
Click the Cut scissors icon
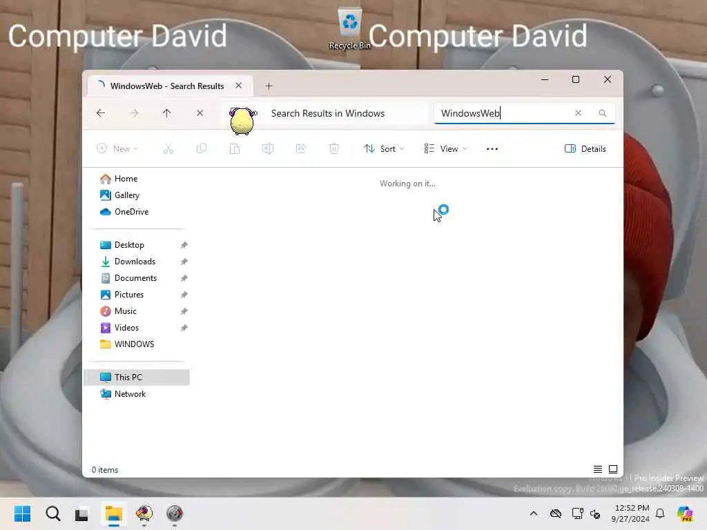(x=168, y=149)
